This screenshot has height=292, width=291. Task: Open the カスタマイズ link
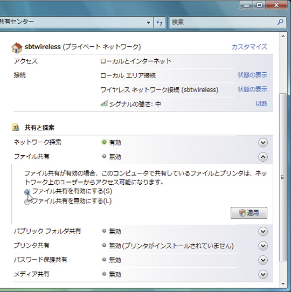point(250,47)
